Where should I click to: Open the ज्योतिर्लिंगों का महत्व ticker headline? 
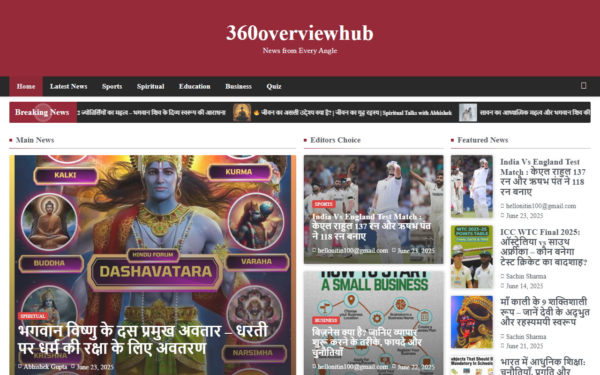click(x=151, y=112)
